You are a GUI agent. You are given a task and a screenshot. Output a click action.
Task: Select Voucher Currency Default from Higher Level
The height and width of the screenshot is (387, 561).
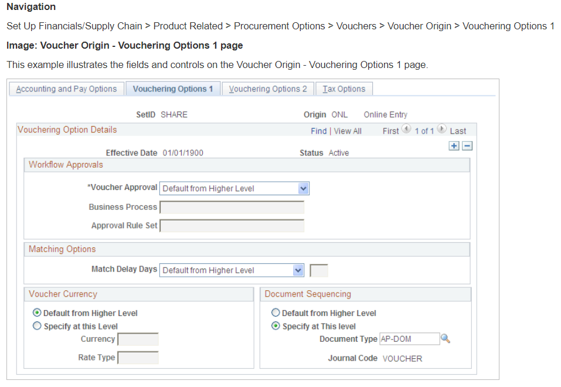[x=37, y=313]
